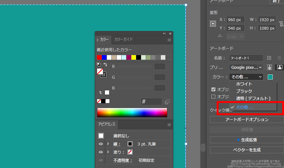The width and height of the screenshot is (284, 168).
Task: Collapse the Color panel with double-arrow icon
Action: [x=164, y=34]
